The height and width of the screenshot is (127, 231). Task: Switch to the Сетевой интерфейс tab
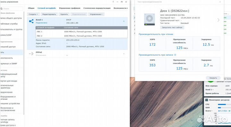click(x=47, y=8)
